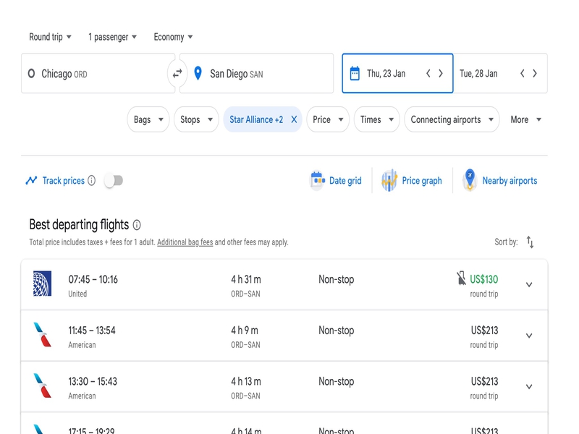Go to the next return date after Tue, 28 Jan
Viewport: 579px width, 434px height.
[535, 74]
